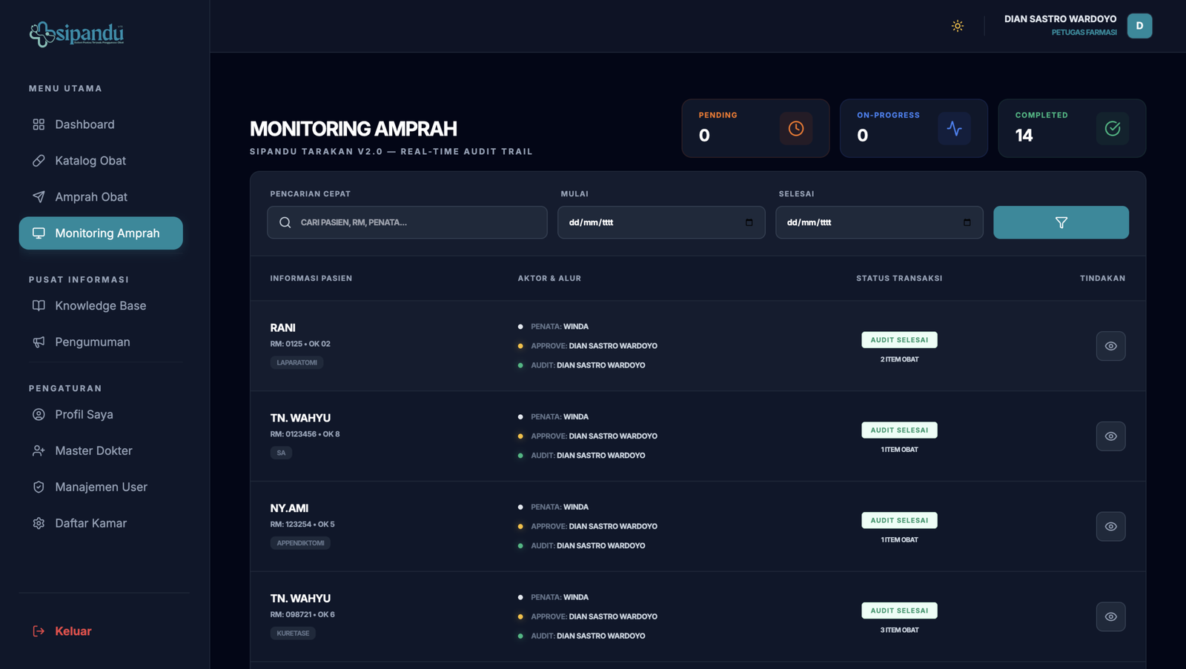Click RM: 098721 • OK 6 text
1186x669 pixels.
coord(302,615)
